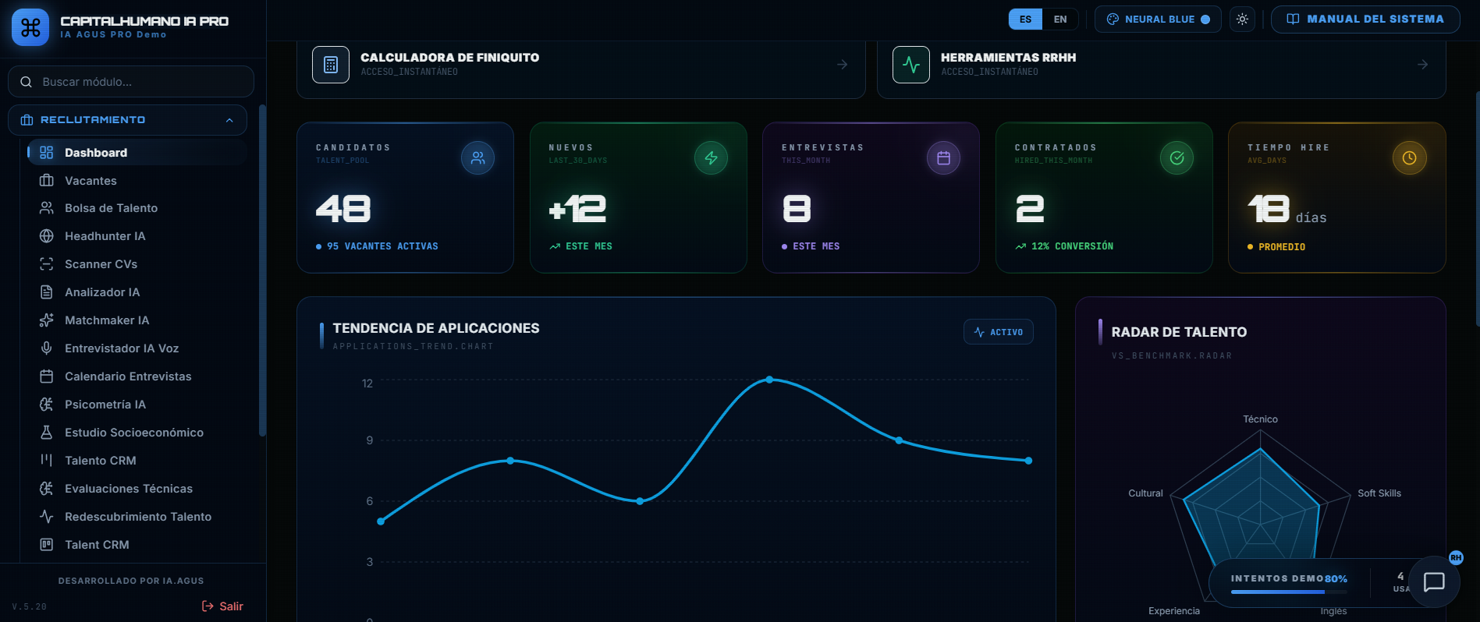Click the Soft Skills radar label
The height and width of the screenshot is (622, 1480).
pyautogui.click(x=1379, y=493)
